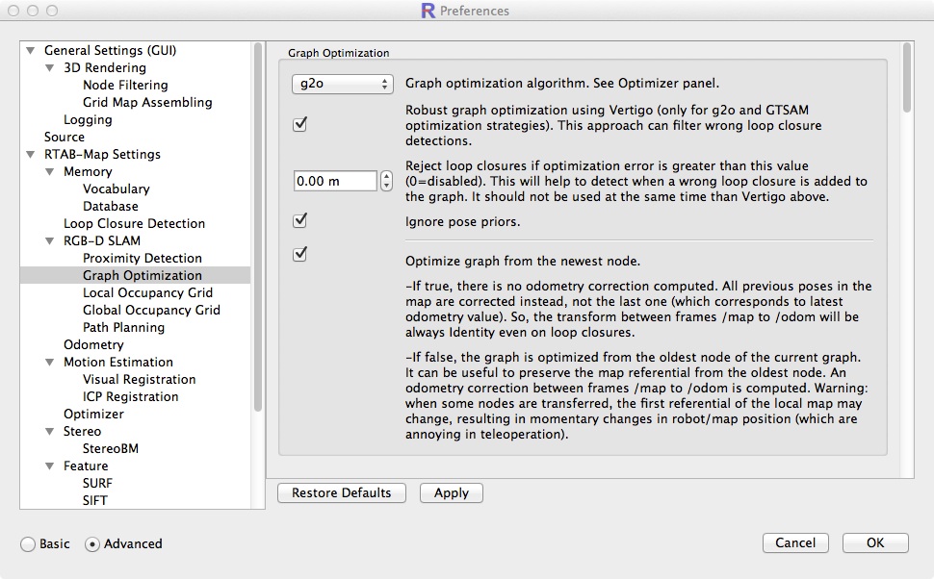
Task: Click the optimization error value field
Action: pyautogui.click(x=334, y=181)
